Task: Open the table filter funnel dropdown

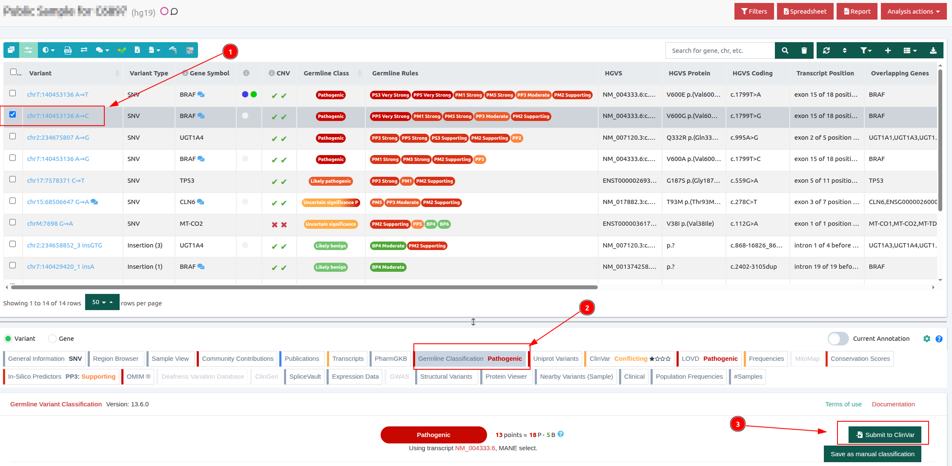Action: pos(866,51)
